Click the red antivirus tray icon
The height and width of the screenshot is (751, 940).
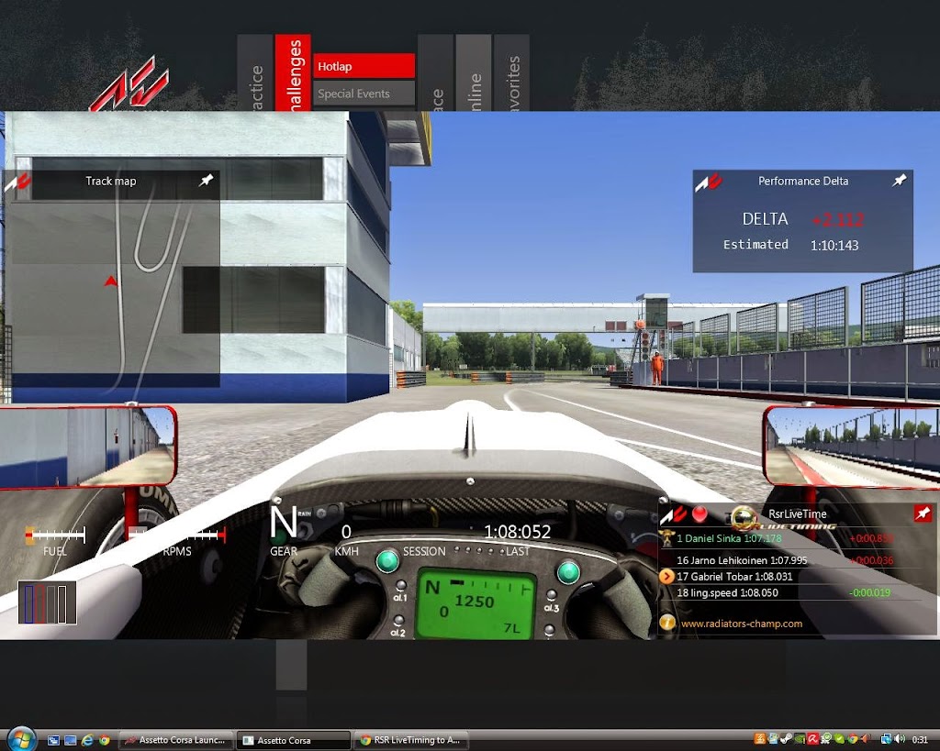point(813,739)
